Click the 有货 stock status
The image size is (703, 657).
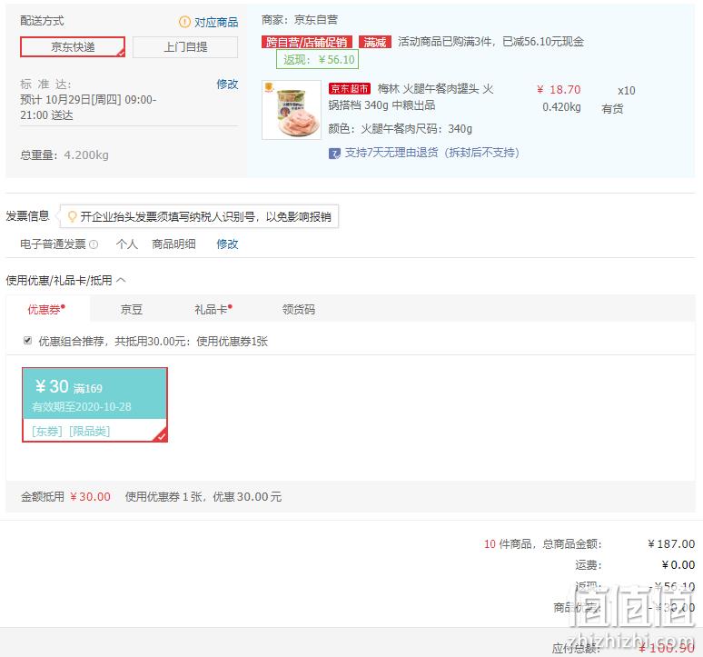click(x=612, y=108)
